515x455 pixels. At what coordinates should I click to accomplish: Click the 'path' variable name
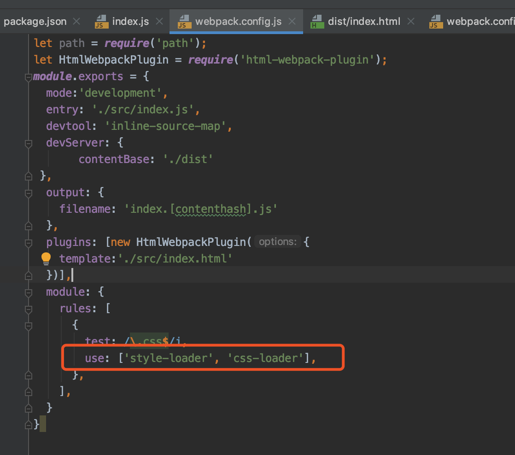[71, 43]
